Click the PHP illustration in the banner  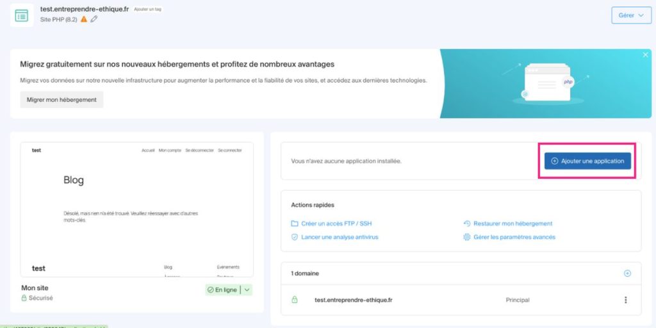pyautogui.click(x=548, y=83)
